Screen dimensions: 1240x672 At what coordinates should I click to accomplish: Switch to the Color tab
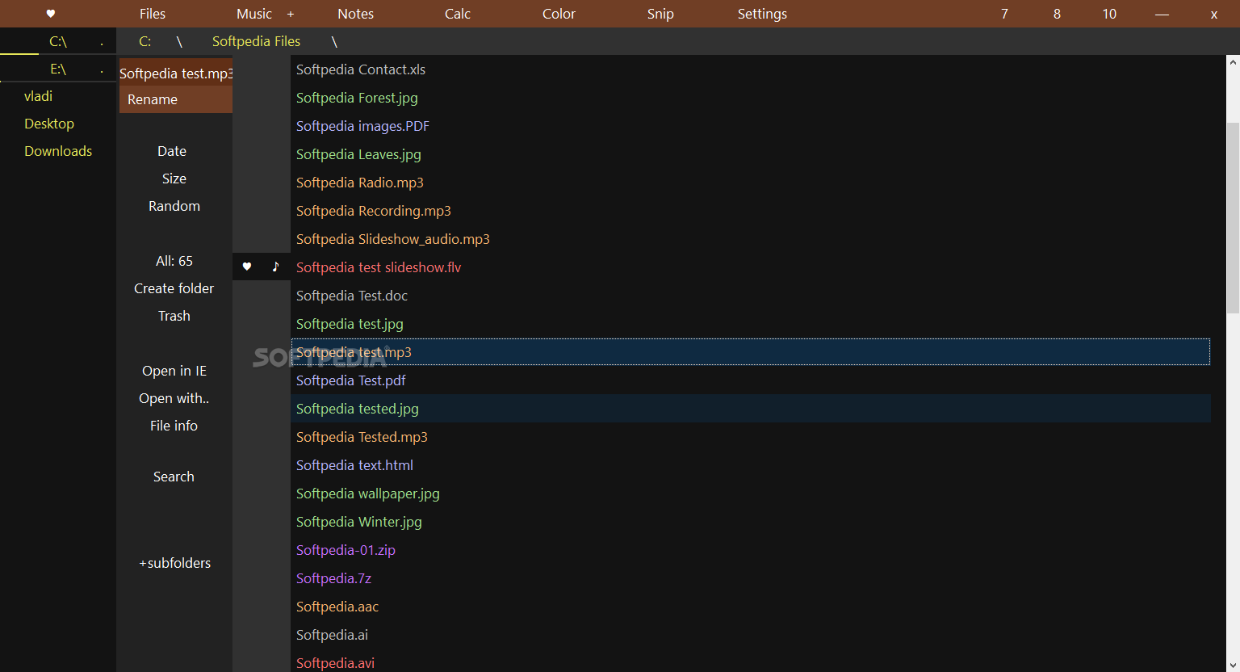pos(559,14)
